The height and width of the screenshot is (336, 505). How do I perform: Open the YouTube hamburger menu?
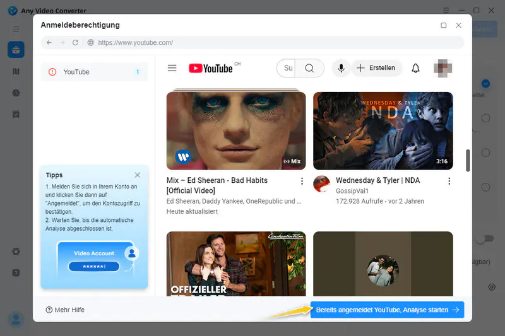click(x=172, y=68)
